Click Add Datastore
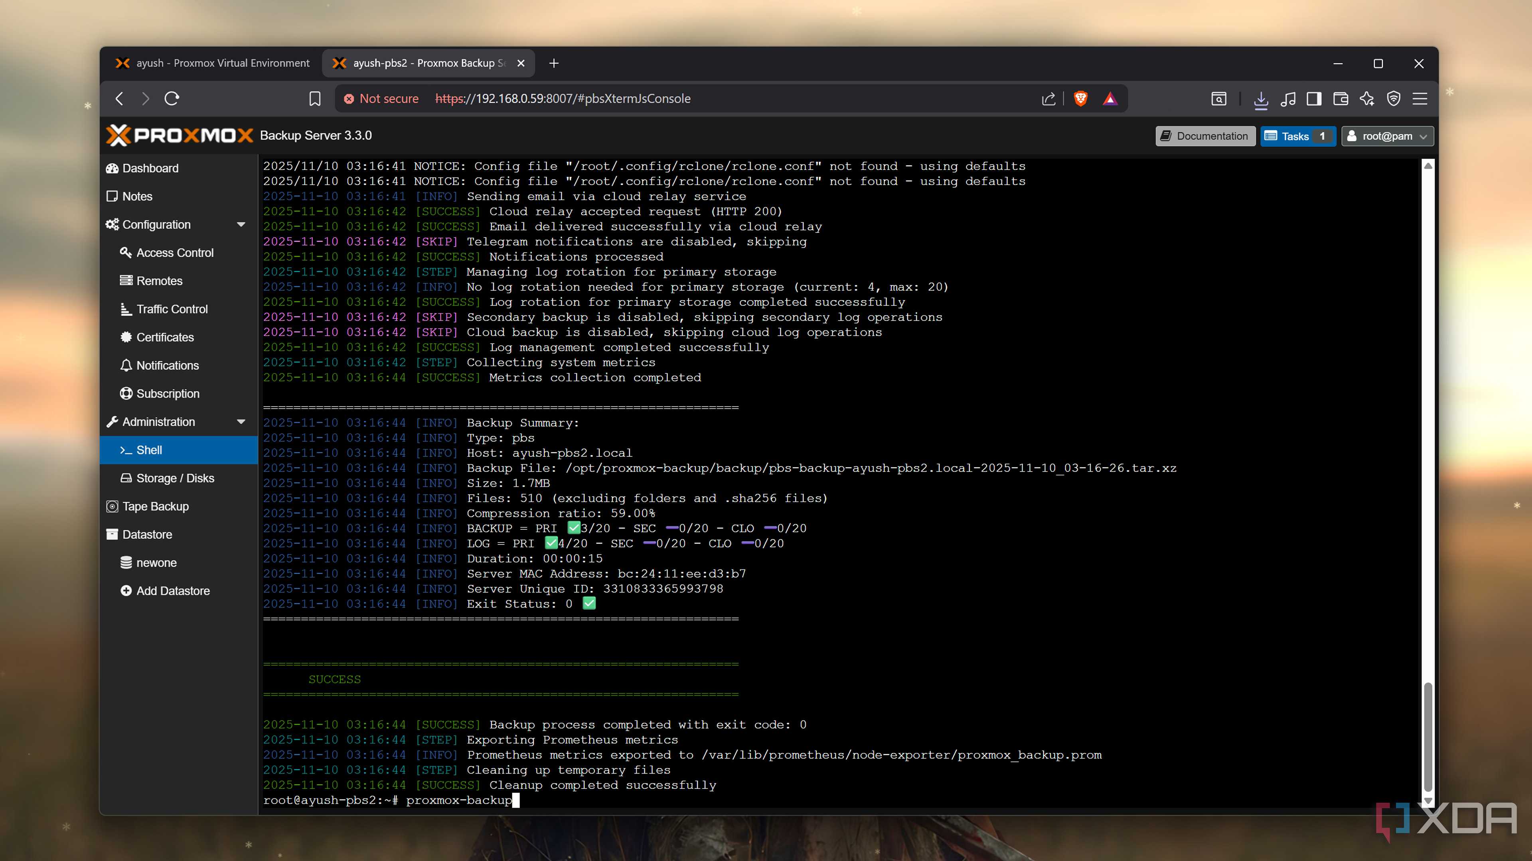 click(178, 591)
